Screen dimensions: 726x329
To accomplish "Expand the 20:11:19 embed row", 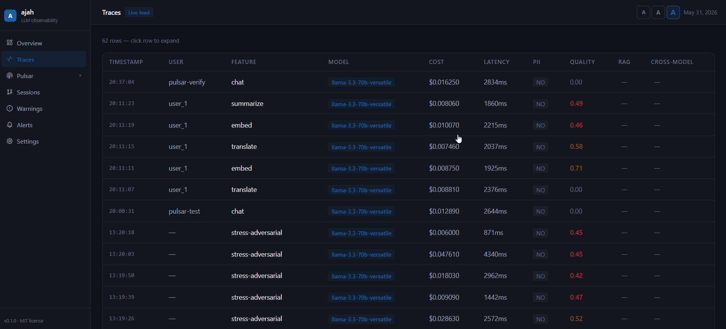I will (408, 125).
